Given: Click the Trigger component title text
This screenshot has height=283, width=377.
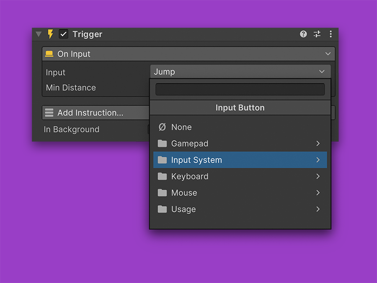Looking at the screenshot, I should pos(88,34).
